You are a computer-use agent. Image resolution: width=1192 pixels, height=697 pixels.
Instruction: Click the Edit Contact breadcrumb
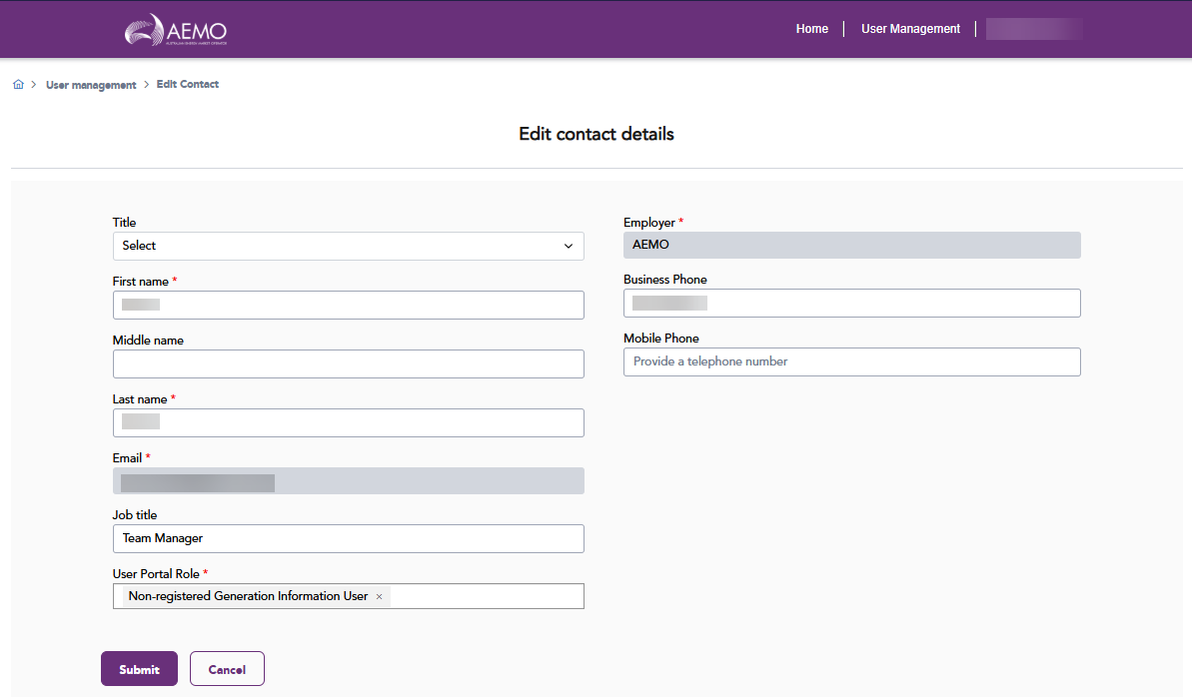point(188,84)
